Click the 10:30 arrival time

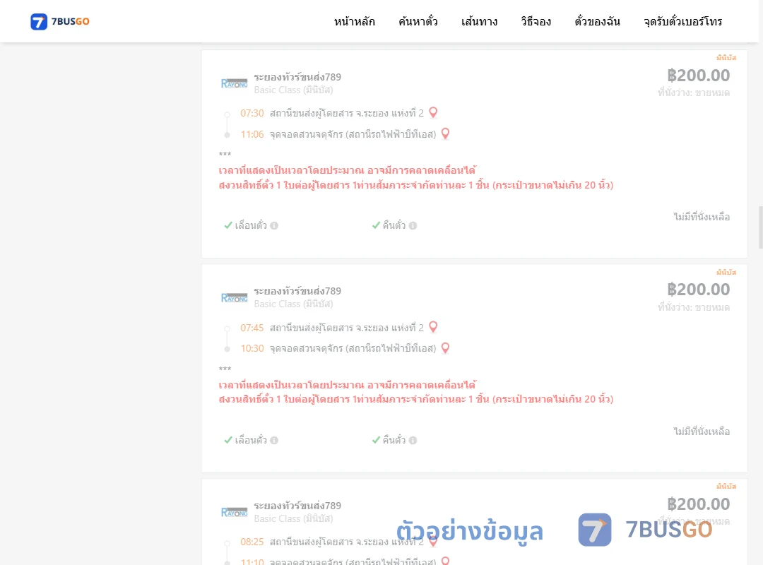click(x=252, y=348)
